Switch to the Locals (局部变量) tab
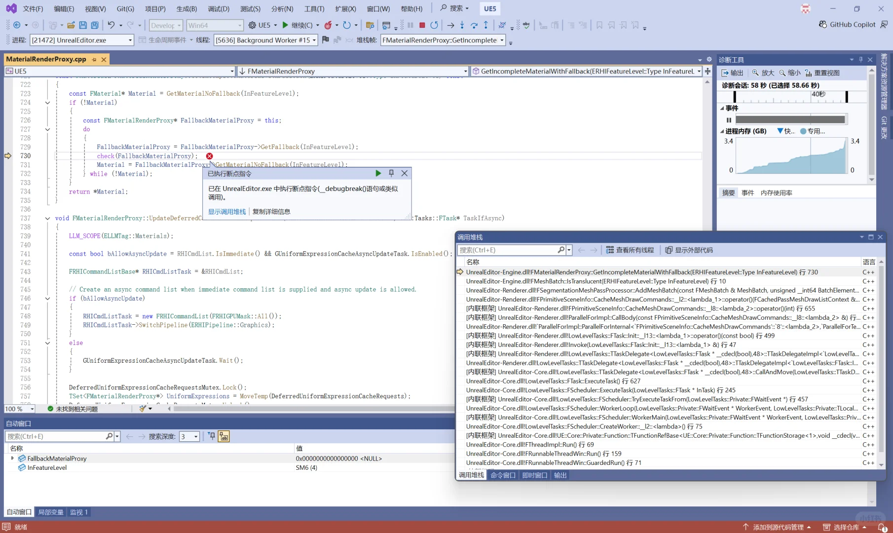This screenshot has width=893, height=533. coord(51,512)
